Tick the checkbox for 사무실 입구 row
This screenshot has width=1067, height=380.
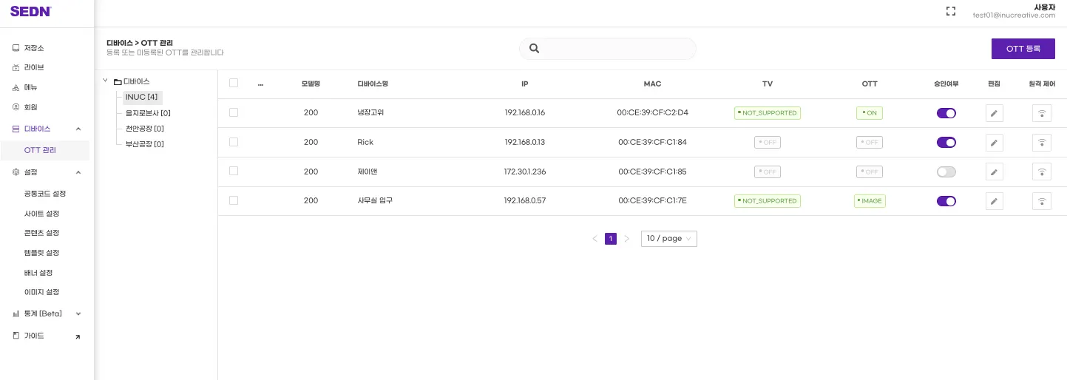tap(234, 200)
